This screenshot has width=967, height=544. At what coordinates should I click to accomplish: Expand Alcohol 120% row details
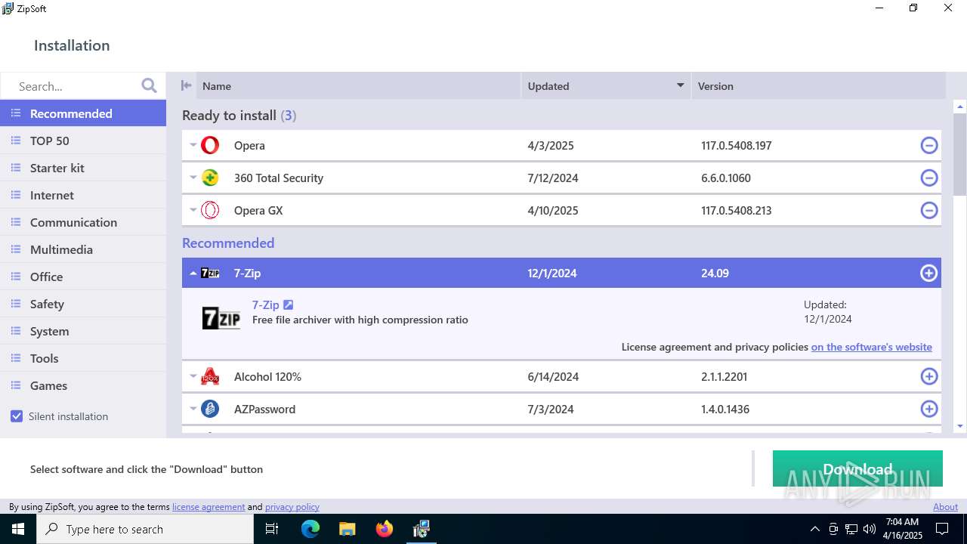point(193,376)
